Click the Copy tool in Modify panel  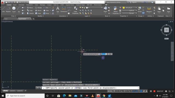30,10
